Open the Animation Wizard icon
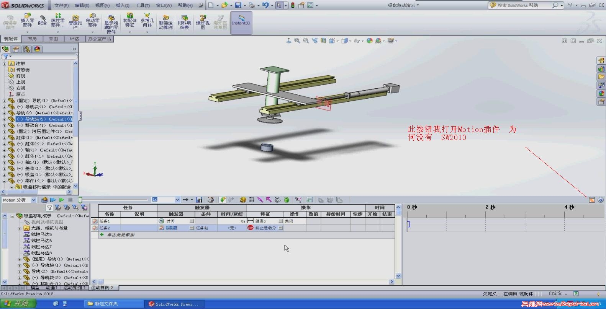Image resolution: width=606 pixels, height=309 pixels. click(211, 200)
